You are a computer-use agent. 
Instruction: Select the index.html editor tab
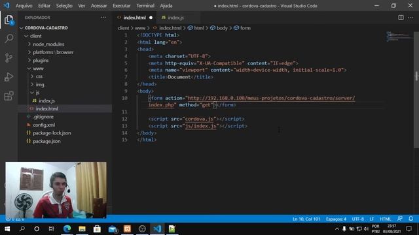[134, 18]
